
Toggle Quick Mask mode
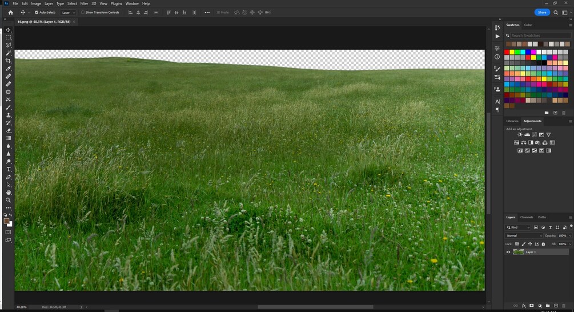(x=9, y=232)
